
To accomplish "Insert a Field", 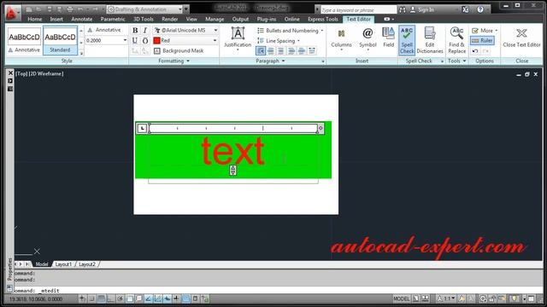I will tap(388, 38).
